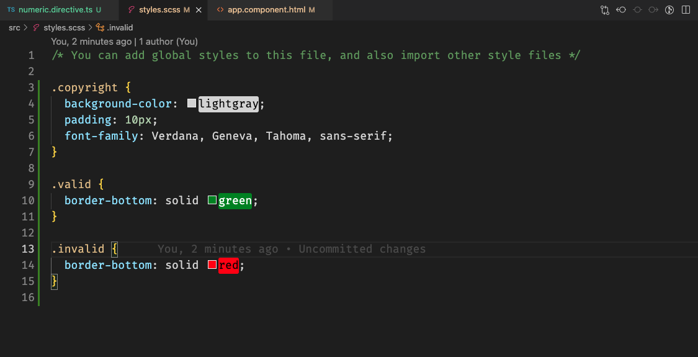The image size is (698, 357).
Task: Open changes with previous revision icon
Action: click(x=621, y=10)
